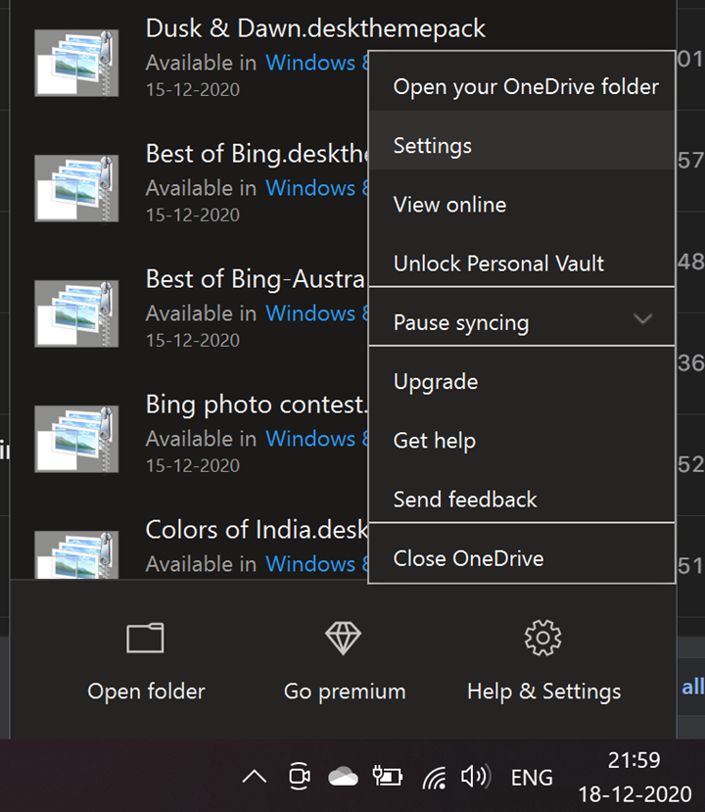Screen dimensions: 705x812
Task: Click the Open folder label
Action: (x=146, y=692)
